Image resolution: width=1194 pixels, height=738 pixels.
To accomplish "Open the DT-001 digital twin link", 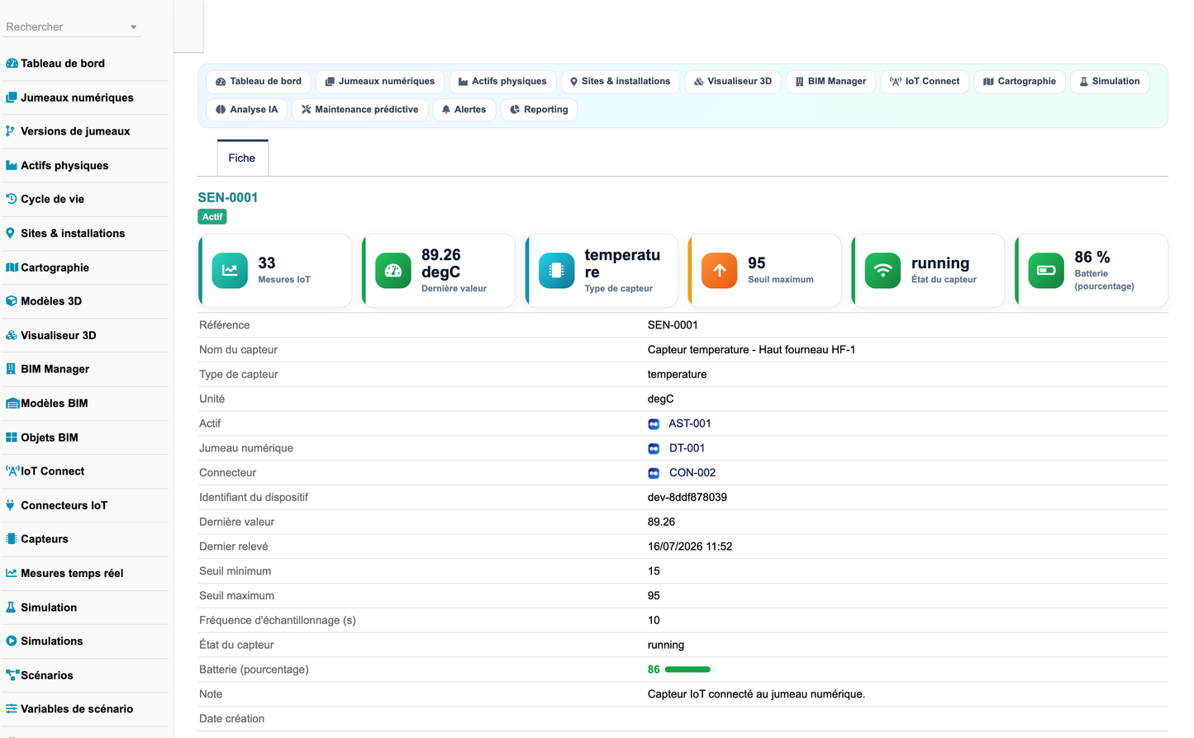I will pos(687,448).
